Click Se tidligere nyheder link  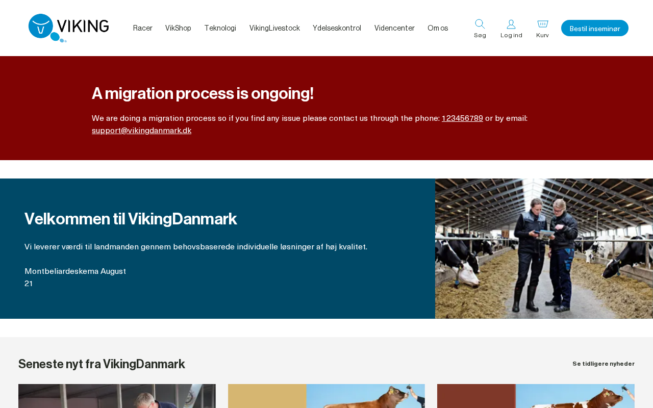coord(604,364)
